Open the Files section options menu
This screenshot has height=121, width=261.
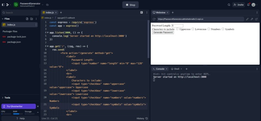tap(36, 19)
